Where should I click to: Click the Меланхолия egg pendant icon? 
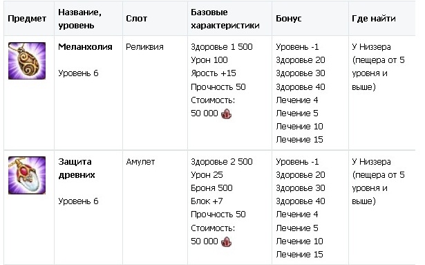point(27,61)
